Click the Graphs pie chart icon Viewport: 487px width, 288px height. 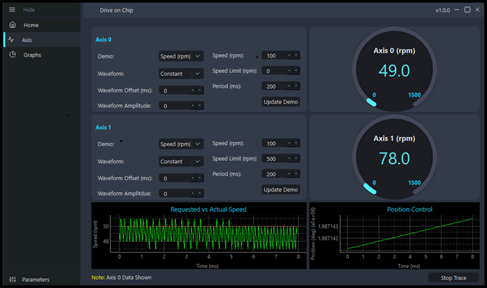13,55
